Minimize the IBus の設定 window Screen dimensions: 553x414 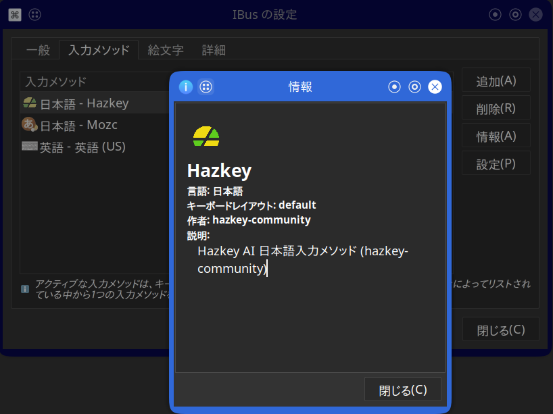click(495, 15)
